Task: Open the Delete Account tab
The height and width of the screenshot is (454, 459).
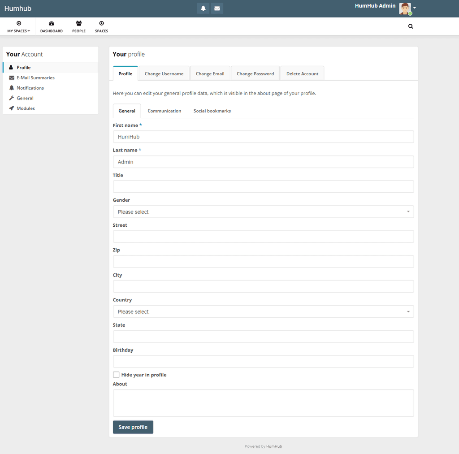Action: coord(302,74)
